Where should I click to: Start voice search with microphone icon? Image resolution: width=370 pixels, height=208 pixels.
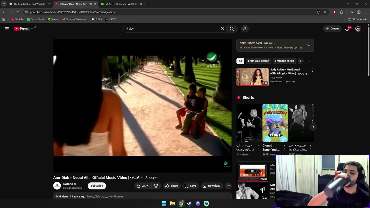pyautogui.click(x=245, y=29)
